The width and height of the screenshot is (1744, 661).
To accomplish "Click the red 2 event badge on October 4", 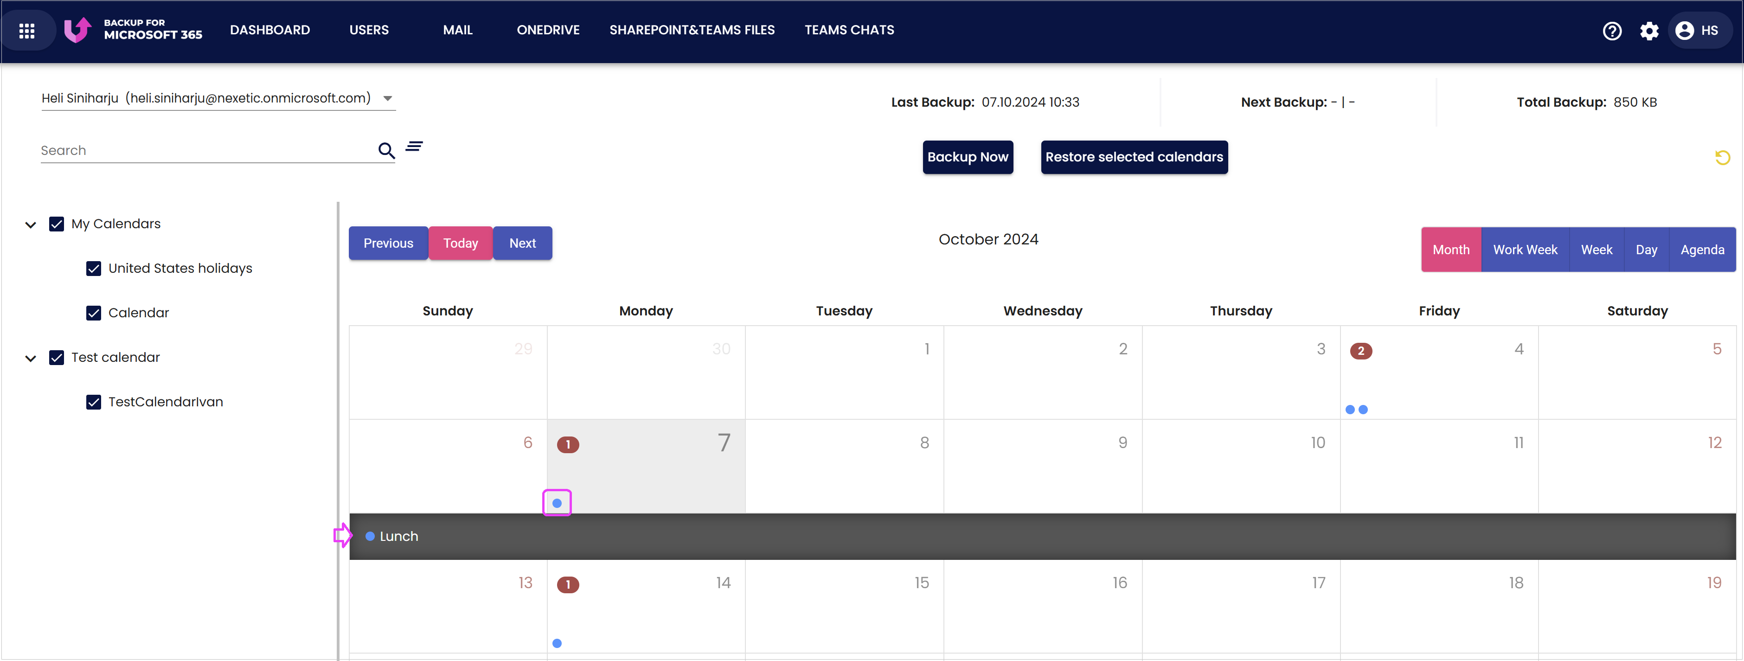I will pyautogui.click(x=1361, y=351).
